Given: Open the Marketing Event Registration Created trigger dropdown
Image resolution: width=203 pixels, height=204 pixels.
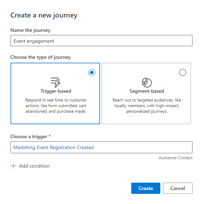Looking at the screenshot, I should tap(101, 147).
